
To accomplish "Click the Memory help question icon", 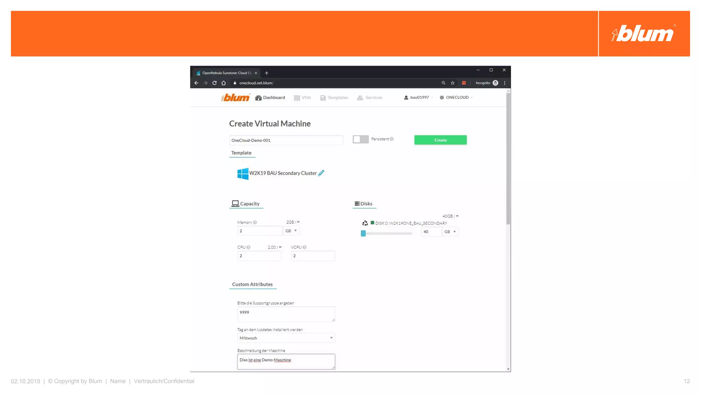I will pyautogui.click(x=255, y=222).
